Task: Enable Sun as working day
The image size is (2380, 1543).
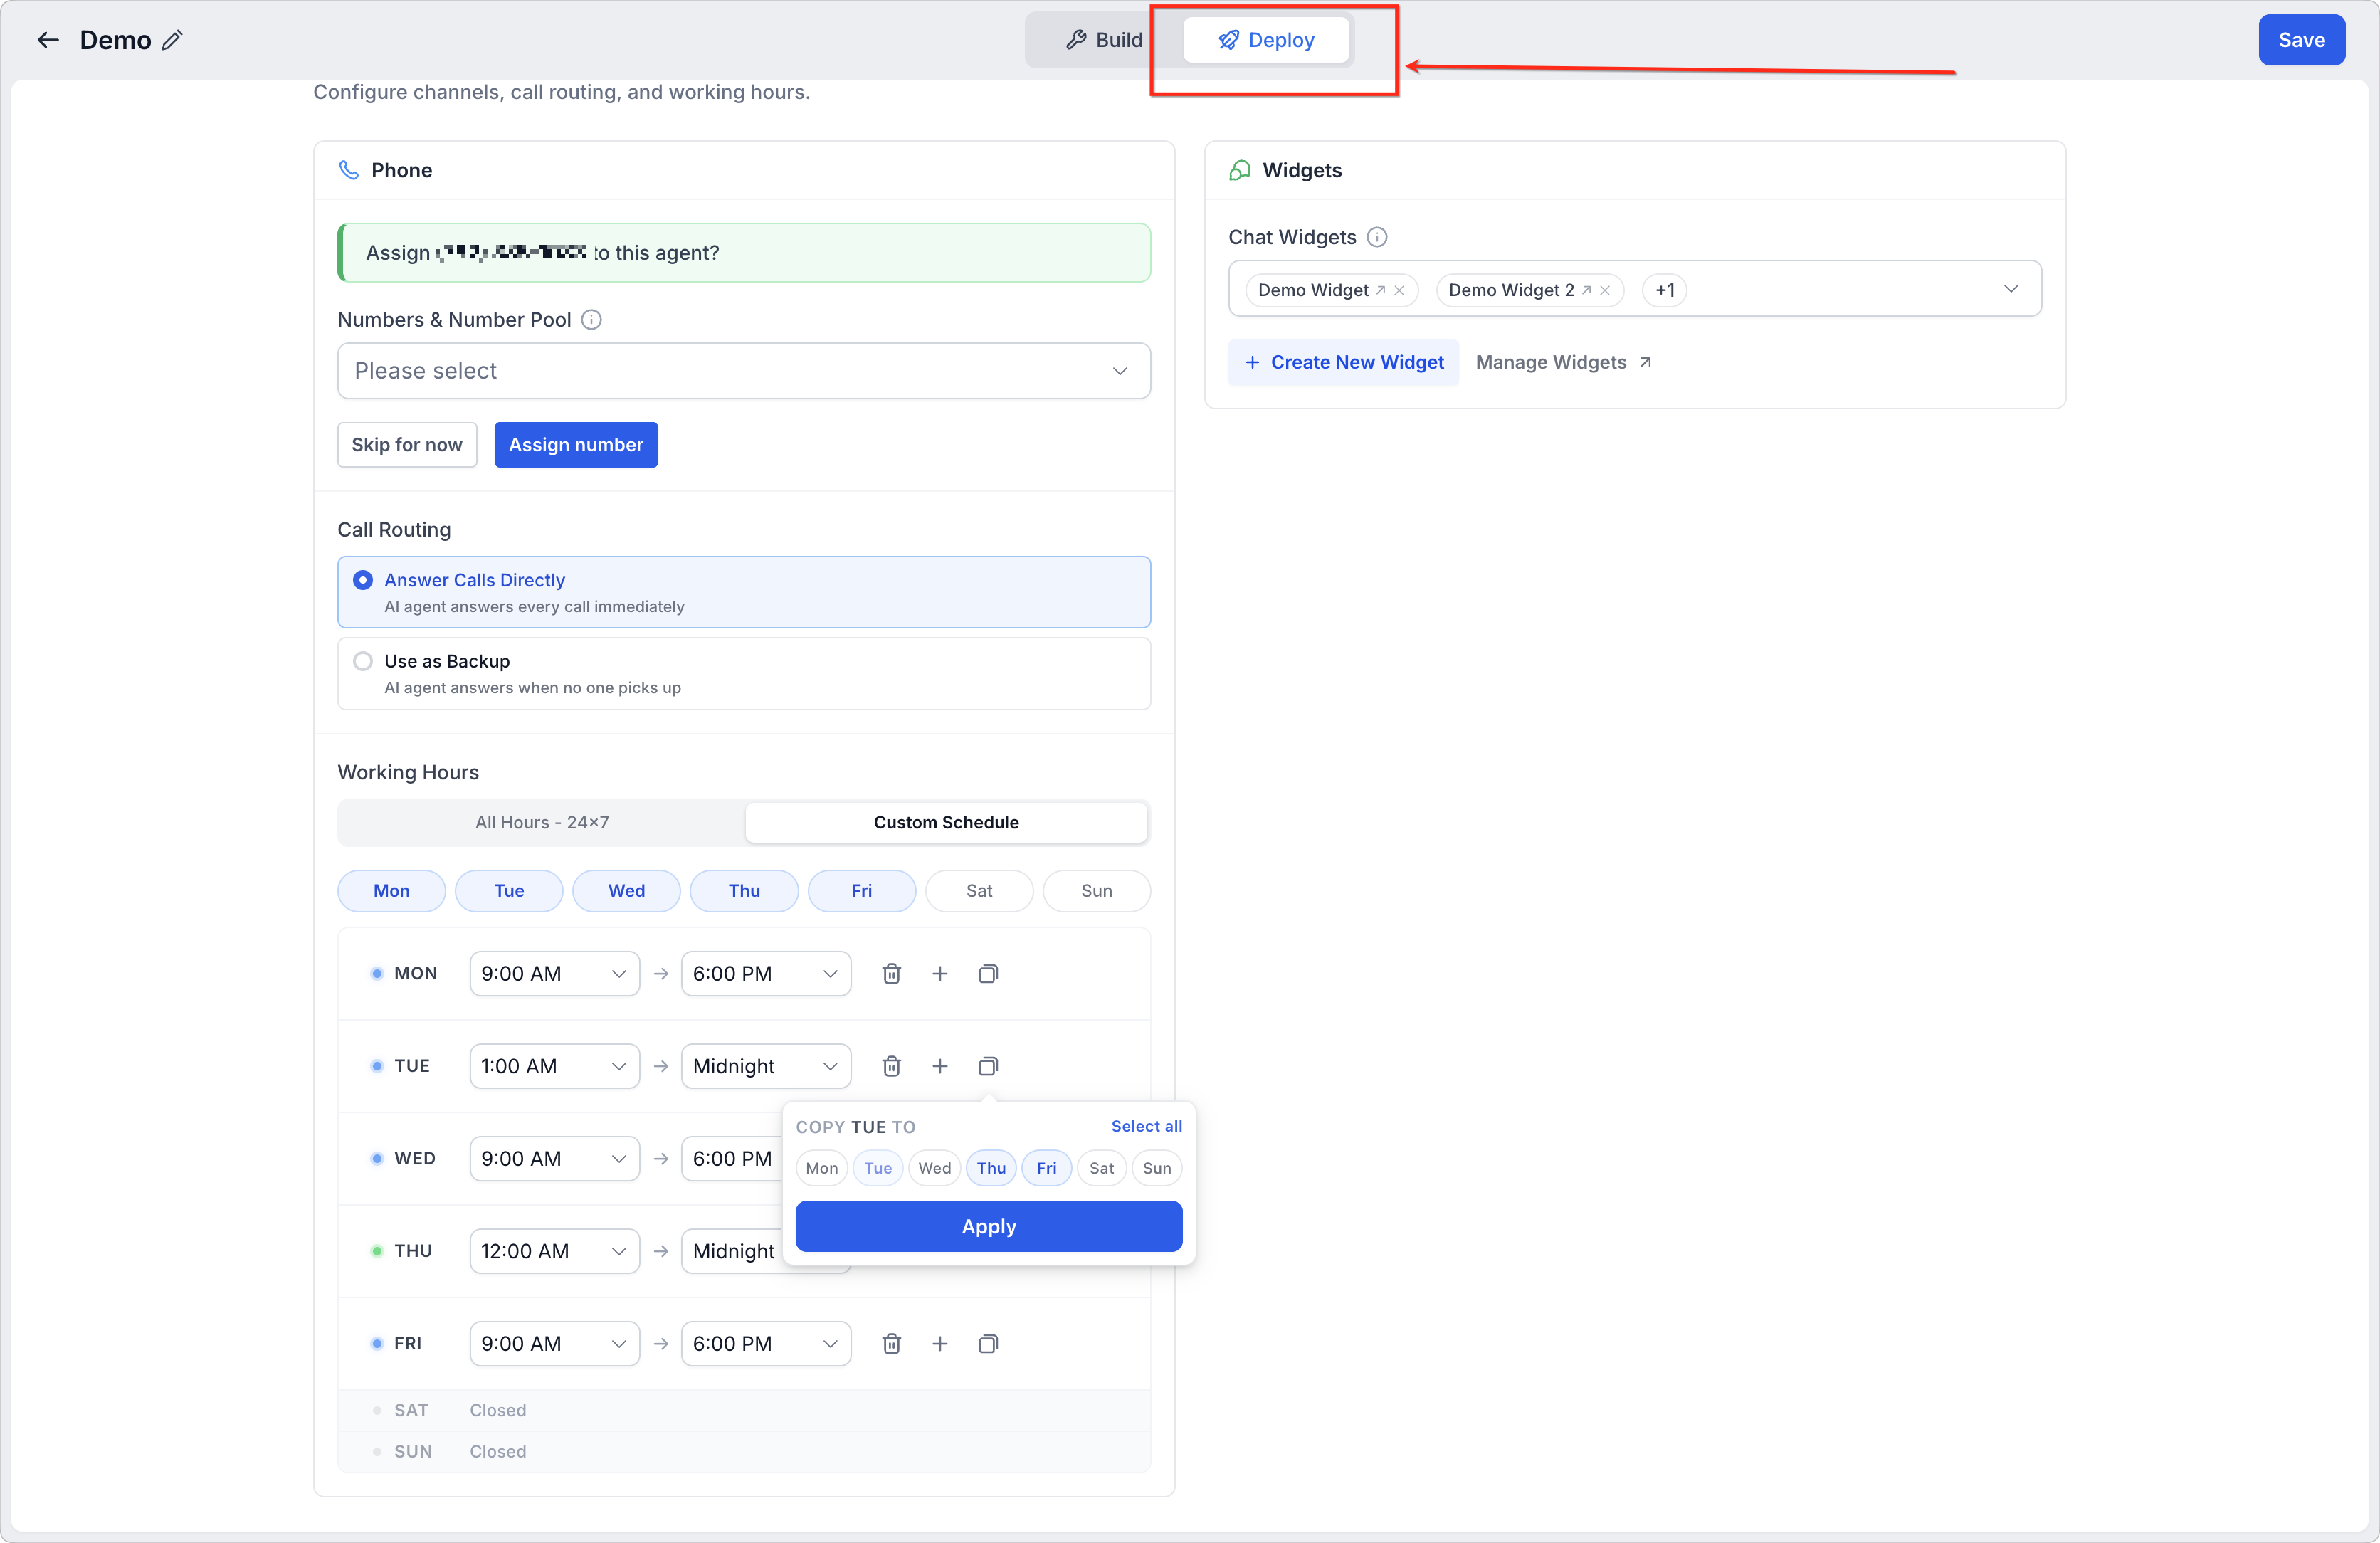Action: click(1097, 891)
